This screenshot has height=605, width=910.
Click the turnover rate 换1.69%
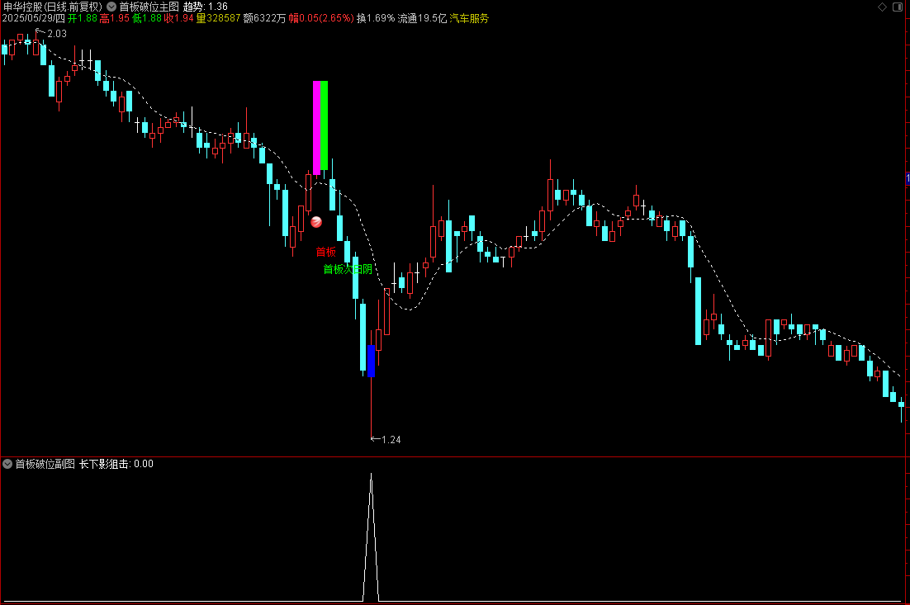(x=376, y=18)
